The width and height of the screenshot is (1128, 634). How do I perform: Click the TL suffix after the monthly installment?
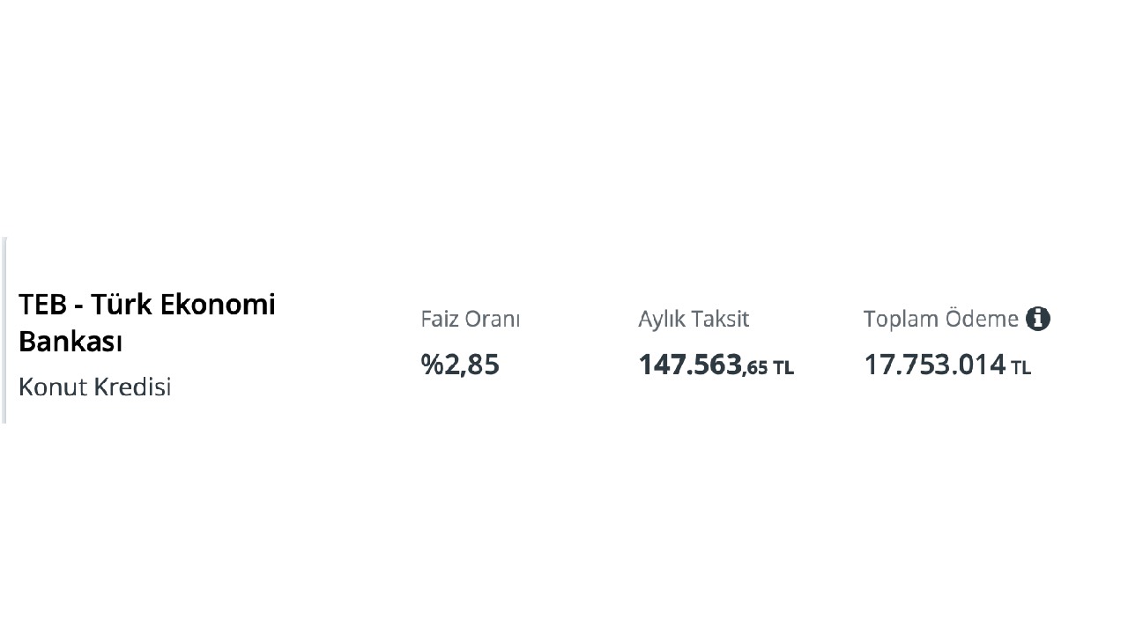pyautogui.click(x=783, y=368)
